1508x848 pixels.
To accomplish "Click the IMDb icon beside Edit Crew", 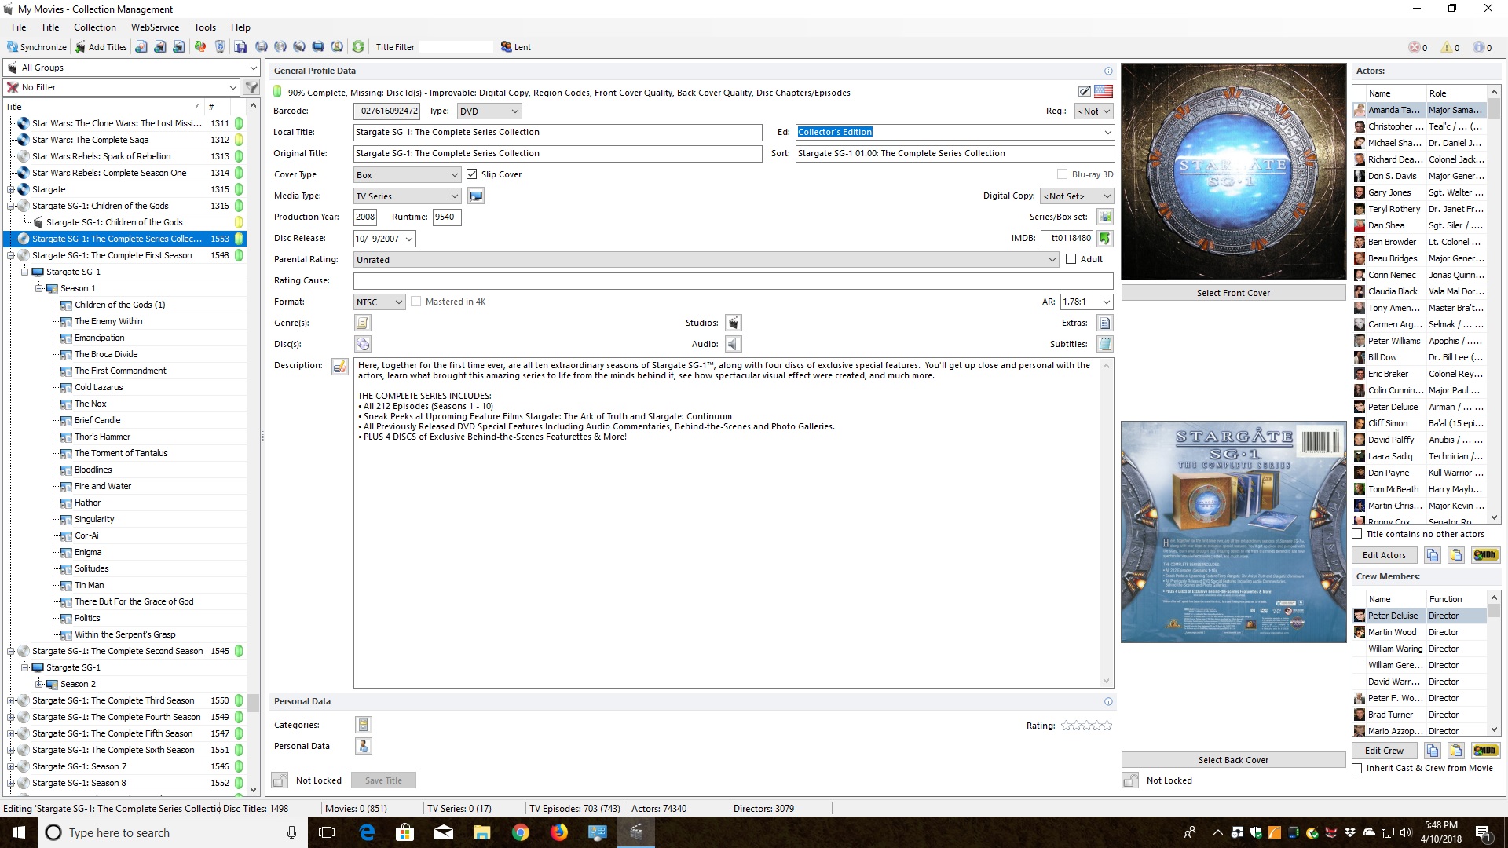I will coord(1485,751).
